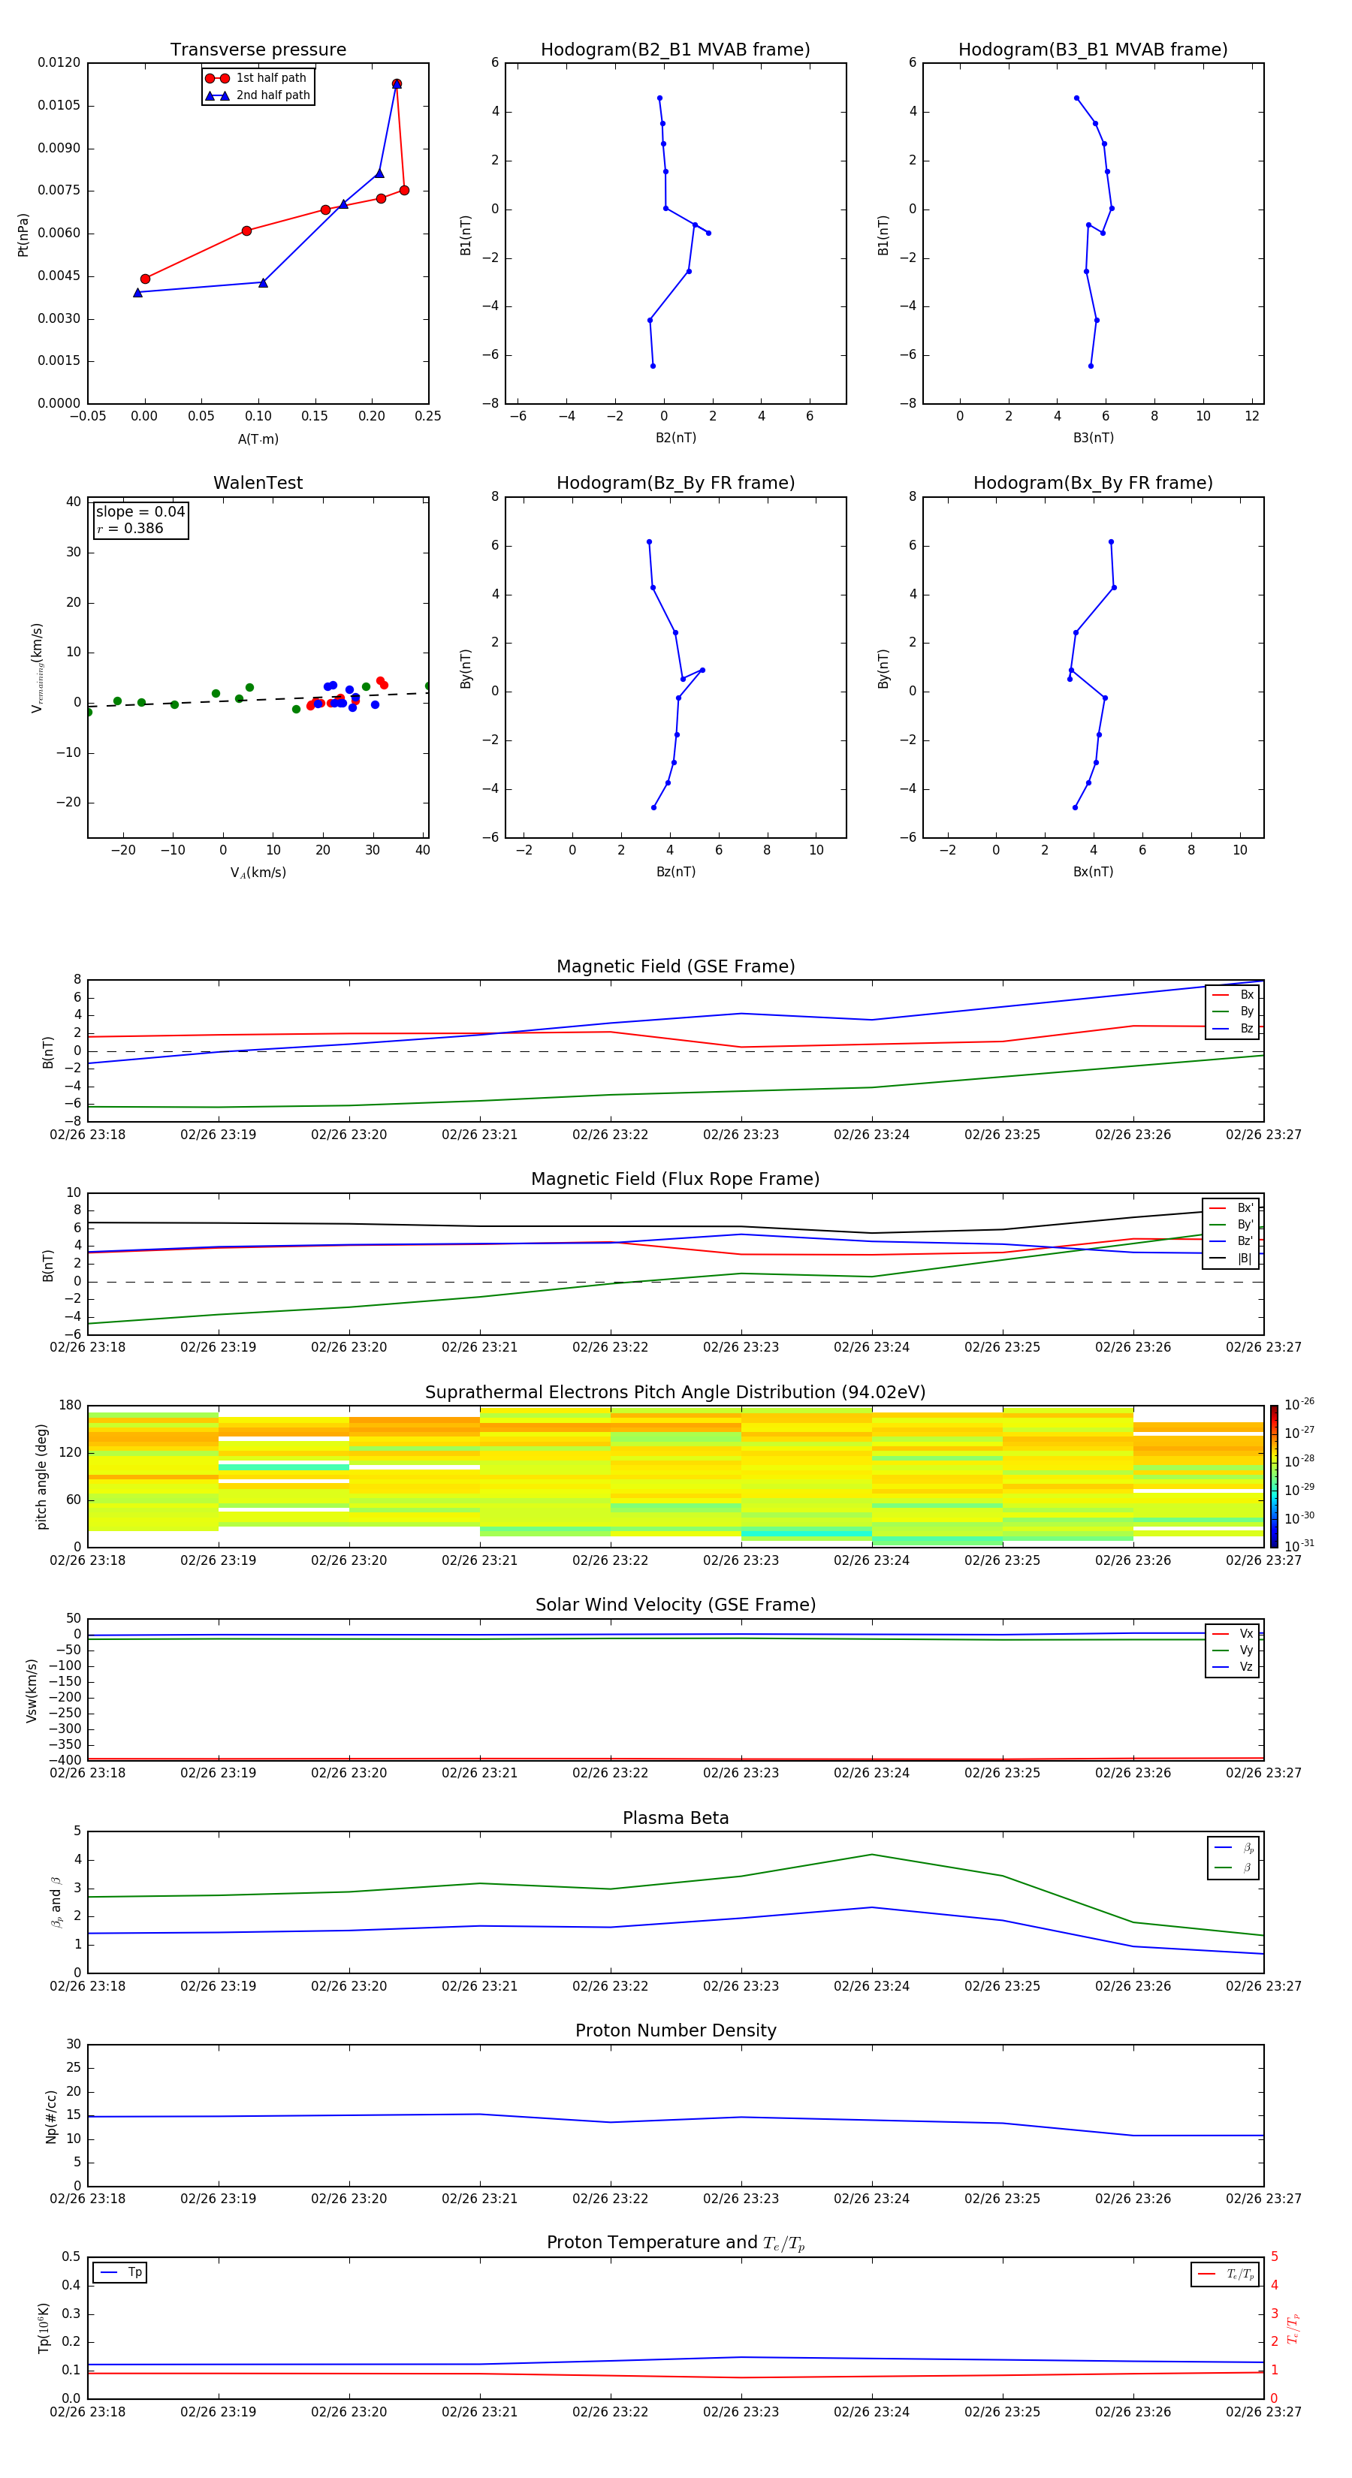Click the dashed fit line in WalenTest

tap(258, 699)
